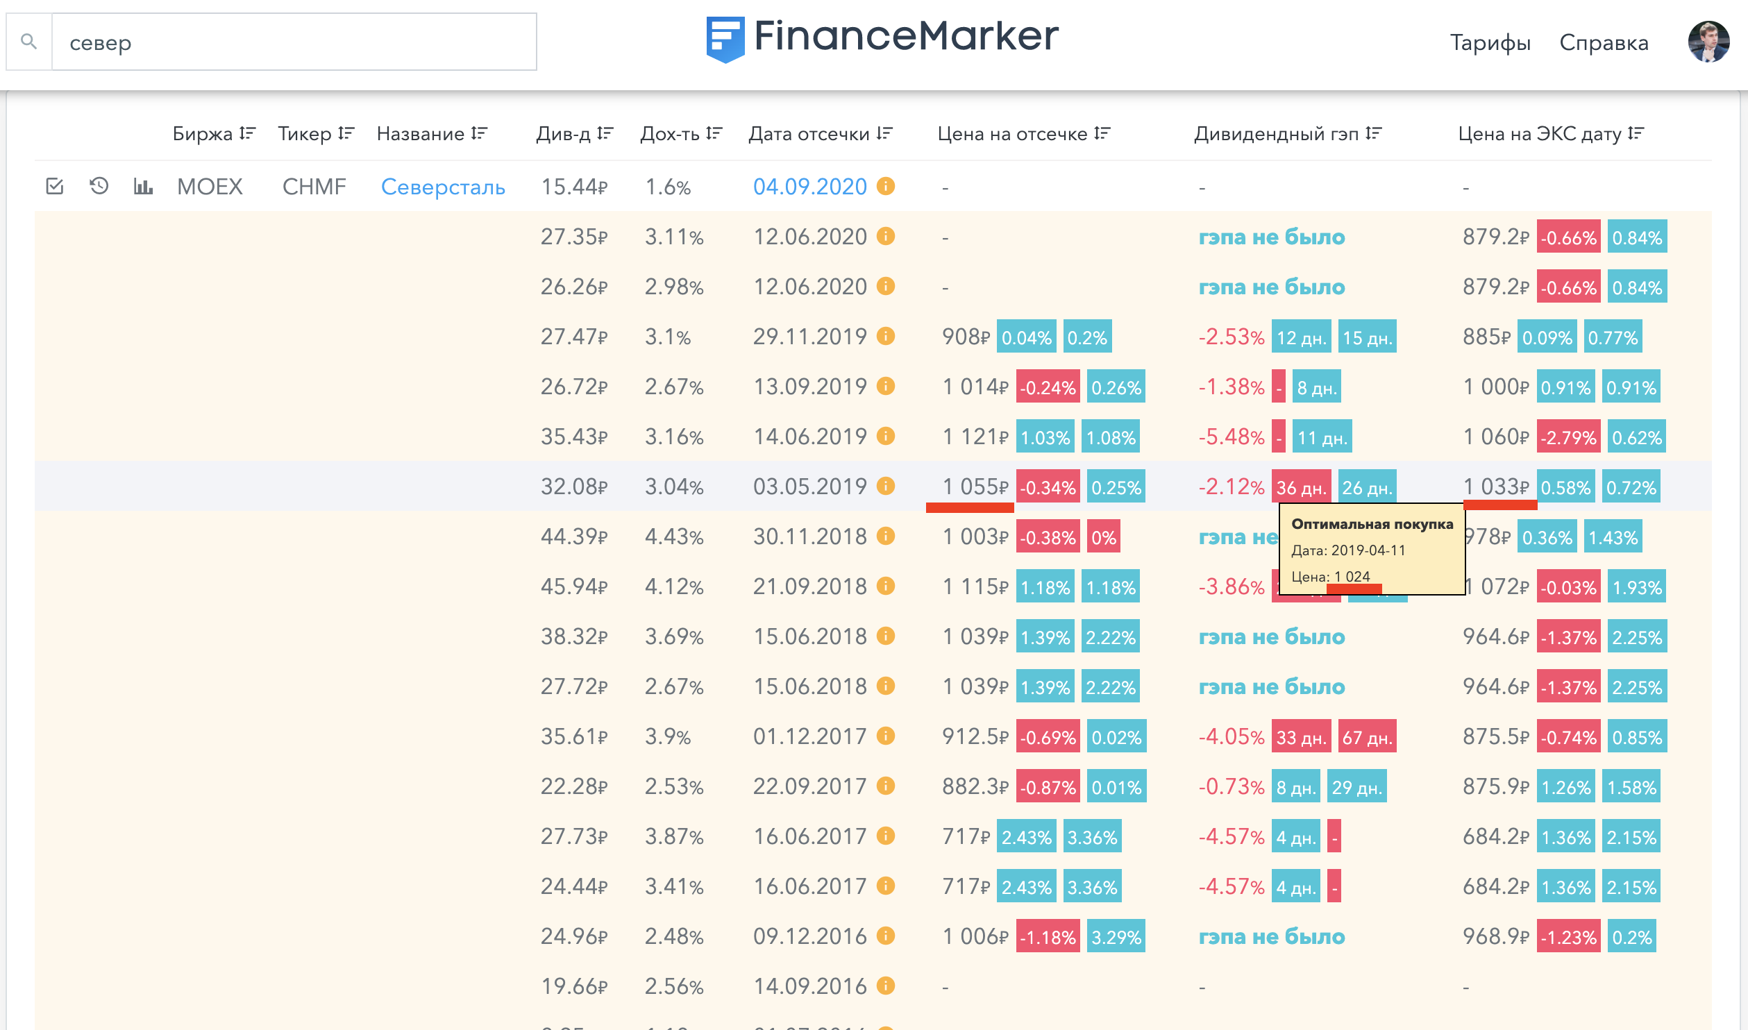The image size is (1748, 1030).
Task: Click info icon next to 09.12.2016
Action: point(886,936)
